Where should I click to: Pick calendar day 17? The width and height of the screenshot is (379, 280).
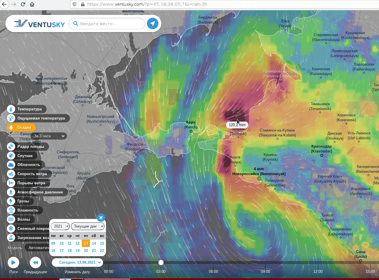62,250
